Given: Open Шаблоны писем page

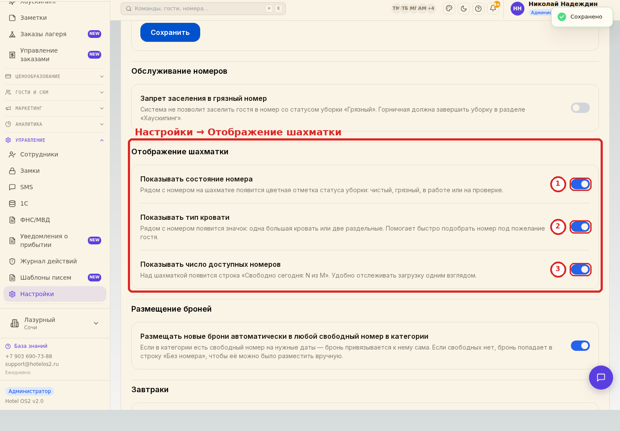Looking at the screenshot, I should tap(55, 278).
